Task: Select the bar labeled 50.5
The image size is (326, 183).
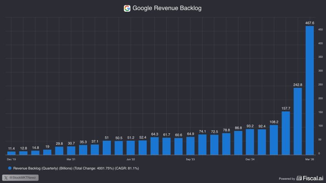Action: coord(119,148)
